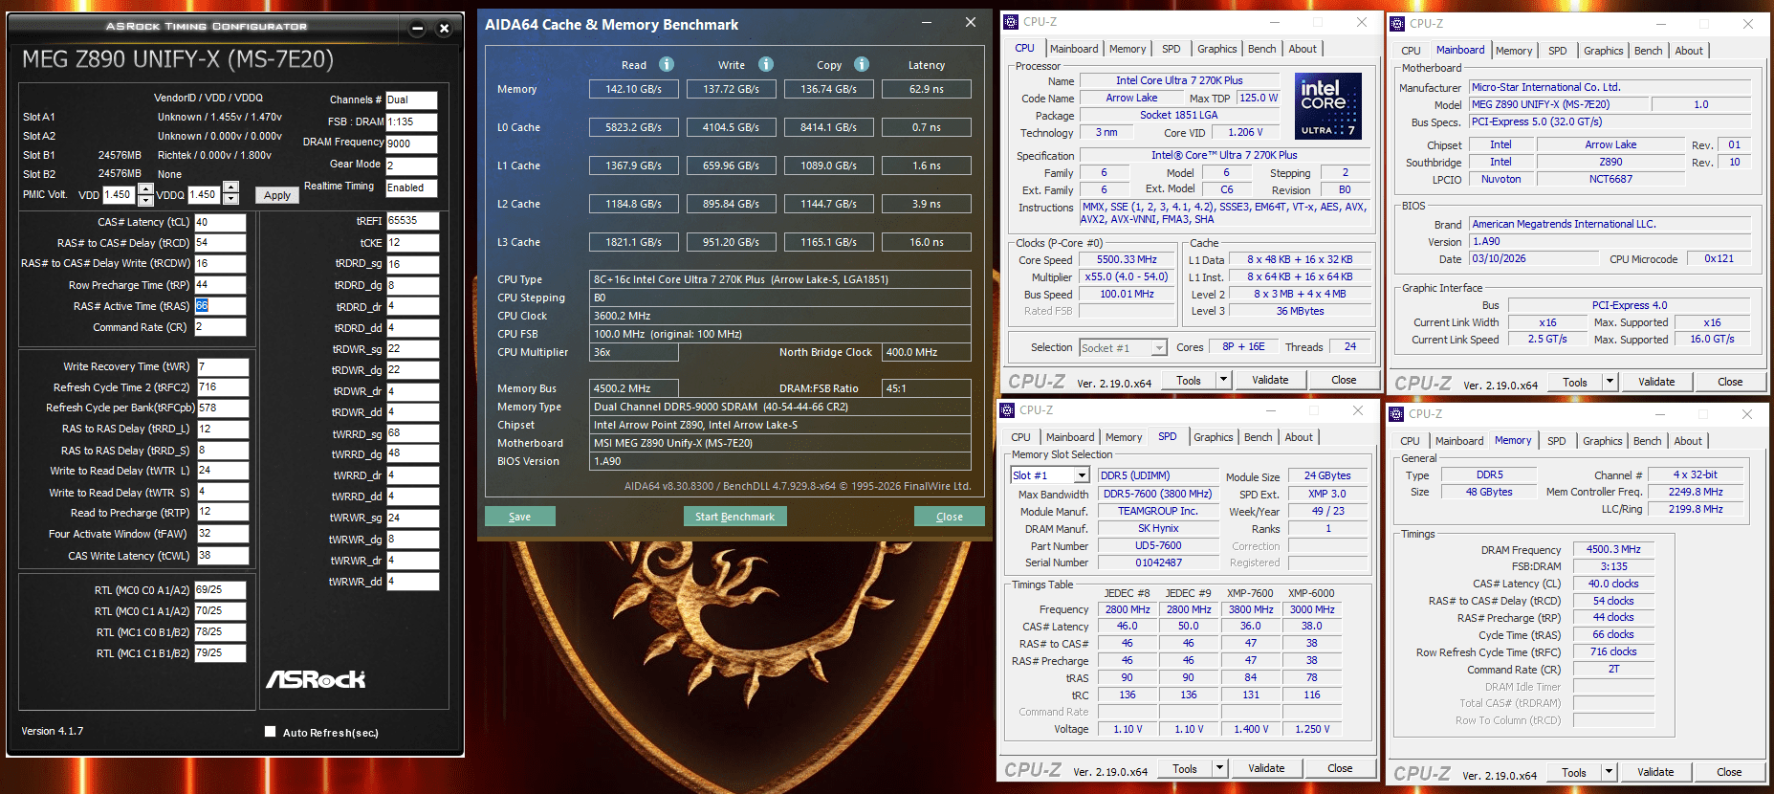
Task: Open Mainboard tab in CPU-Z SPD window
Action: 1070,437
